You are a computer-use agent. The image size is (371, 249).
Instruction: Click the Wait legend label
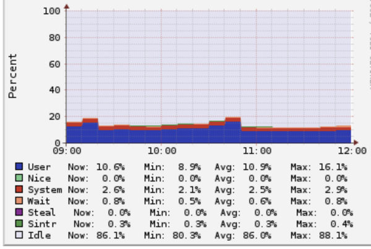(39, 201)
